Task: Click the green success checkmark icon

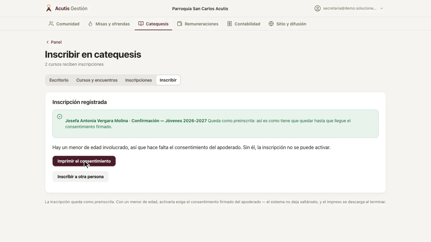Action: [x=60, y=116]
